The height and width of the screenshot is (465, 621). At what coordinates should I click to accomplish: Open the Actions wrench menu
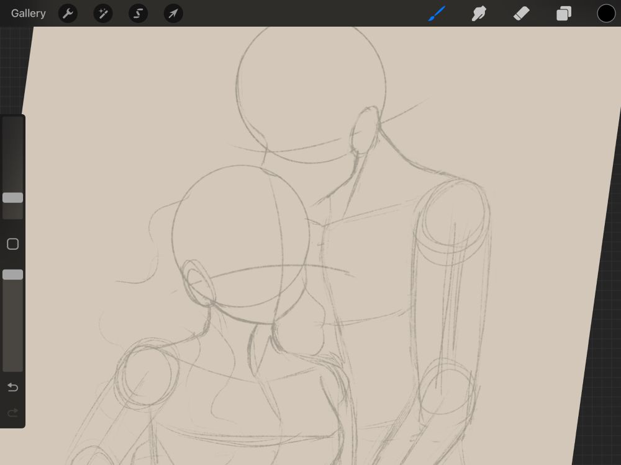click(x=68, y=14)
